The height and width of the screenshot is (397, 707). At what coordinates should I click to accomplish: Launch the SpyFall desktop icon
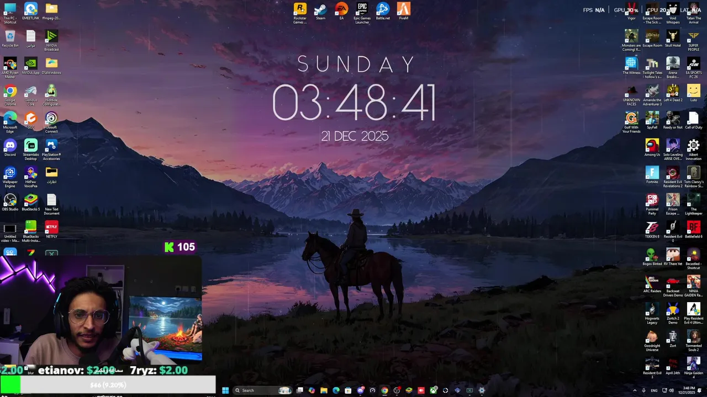pos(652,121)
